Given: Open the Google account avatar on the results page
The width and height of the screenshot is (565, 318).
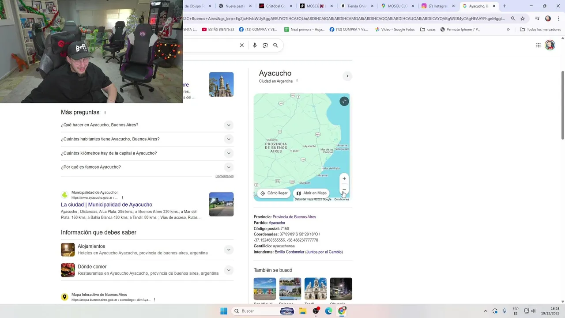Looking at the screenshot, I should click(x=550, y=45).
